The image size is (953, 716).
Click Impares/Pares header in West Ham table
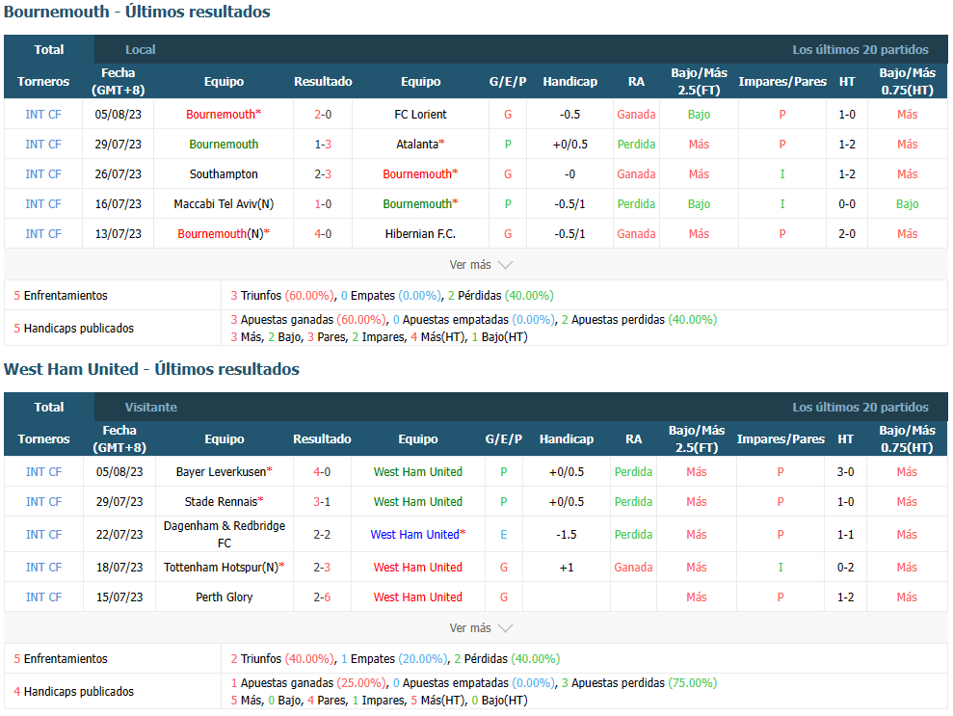click(781, 438)
